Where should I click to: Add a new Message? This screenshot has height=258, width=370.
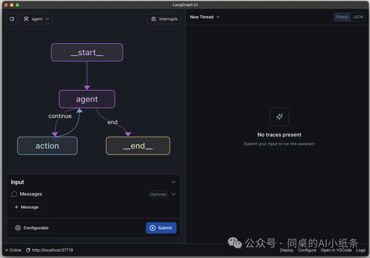26,207
